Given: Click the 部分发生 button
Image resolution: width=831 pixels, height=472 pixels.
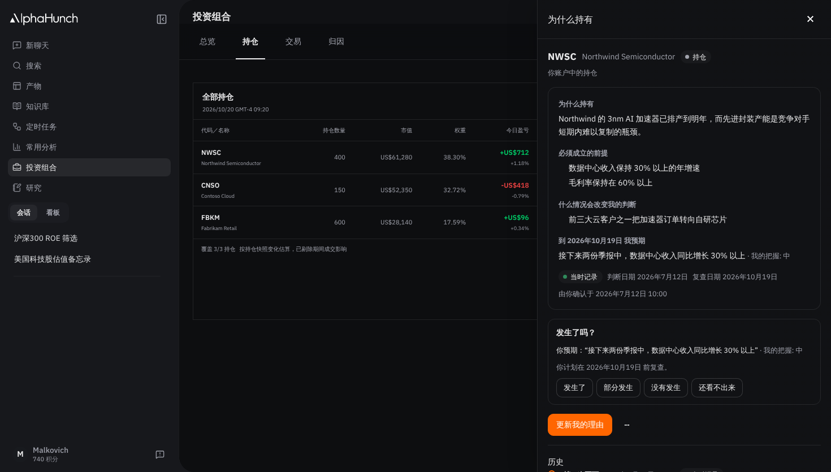Looking at the screenshot, I should (618, 388).
